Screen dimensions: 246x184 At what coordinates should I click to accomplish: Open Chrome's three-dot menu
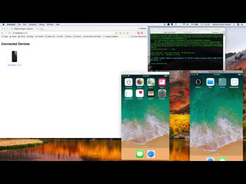click(146, 33)
